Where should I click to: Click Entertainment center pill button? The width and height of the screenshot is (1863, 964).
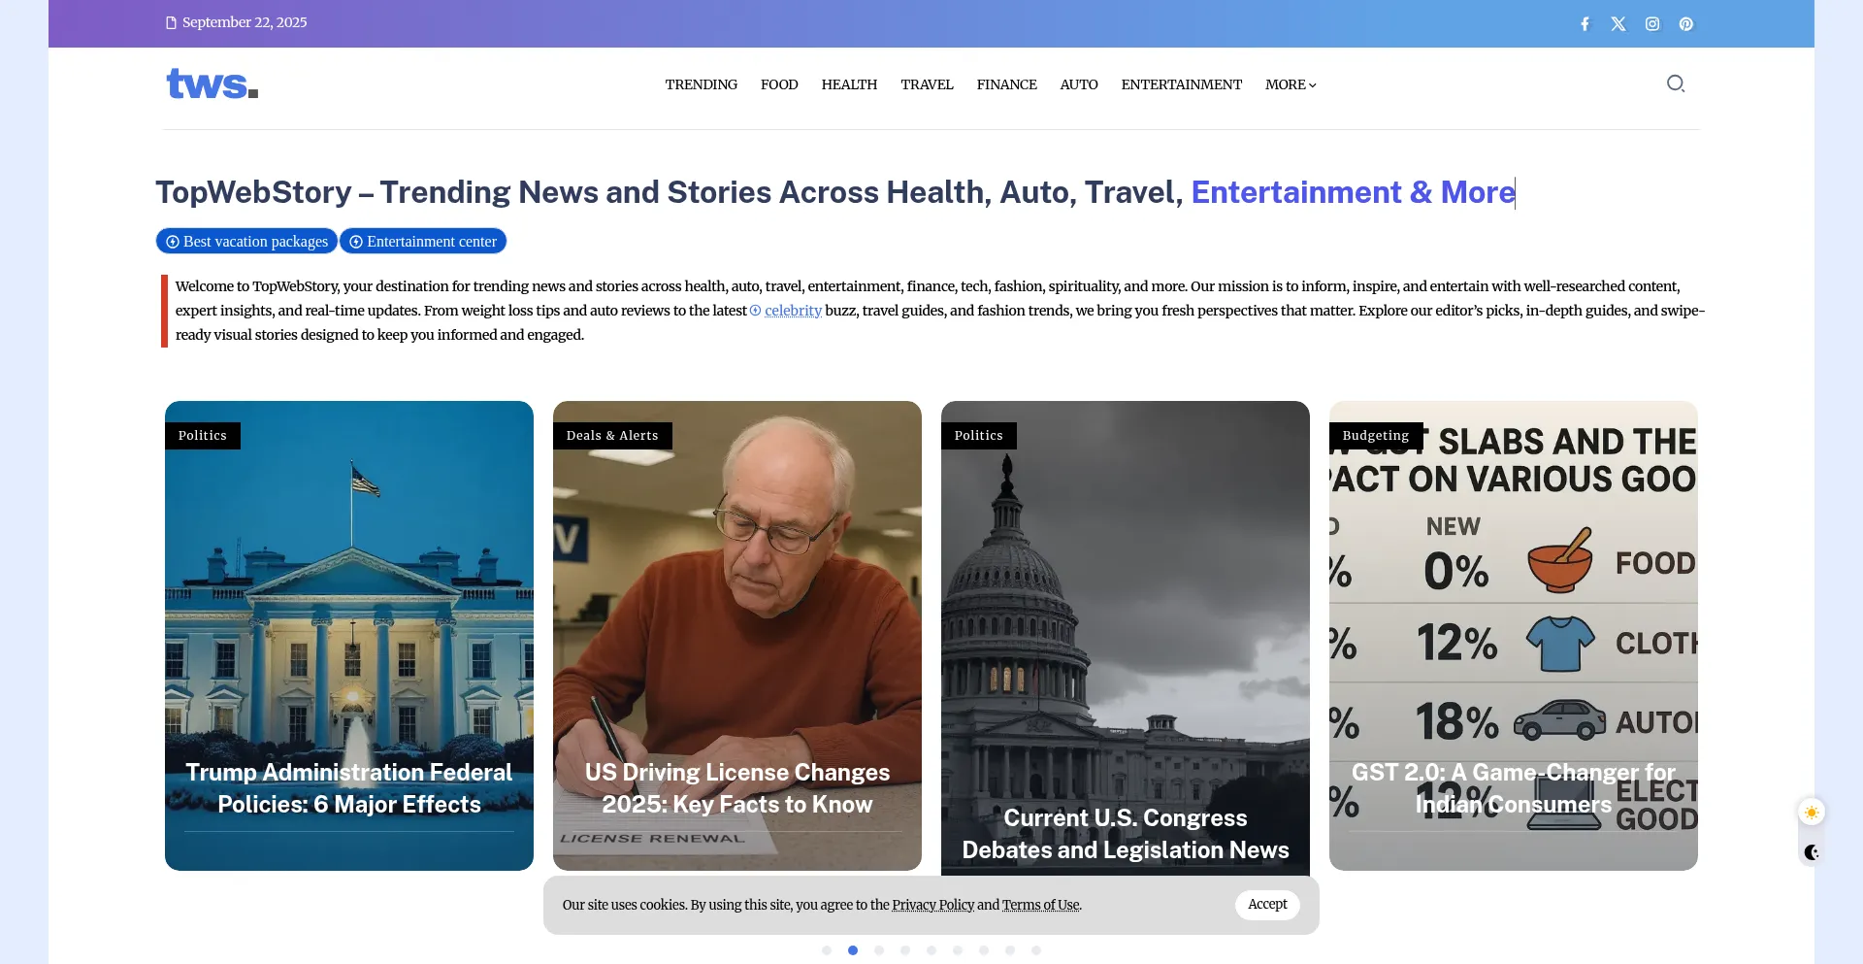pos(423,242)
